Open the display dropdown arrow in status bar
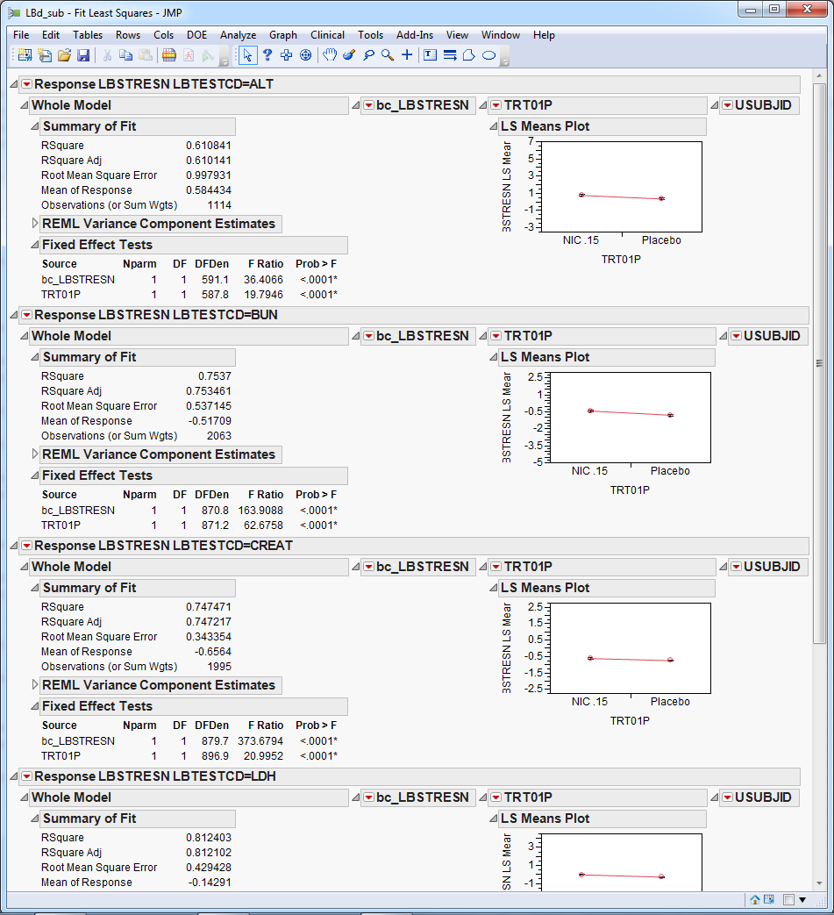Image resolution: width=834 pixels, height=915 pixels. 802,899
